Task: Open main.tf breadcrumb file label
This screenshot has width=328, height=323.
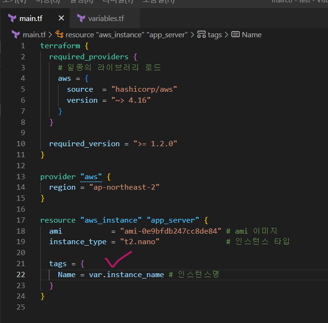Action: [x=34, y=34]
